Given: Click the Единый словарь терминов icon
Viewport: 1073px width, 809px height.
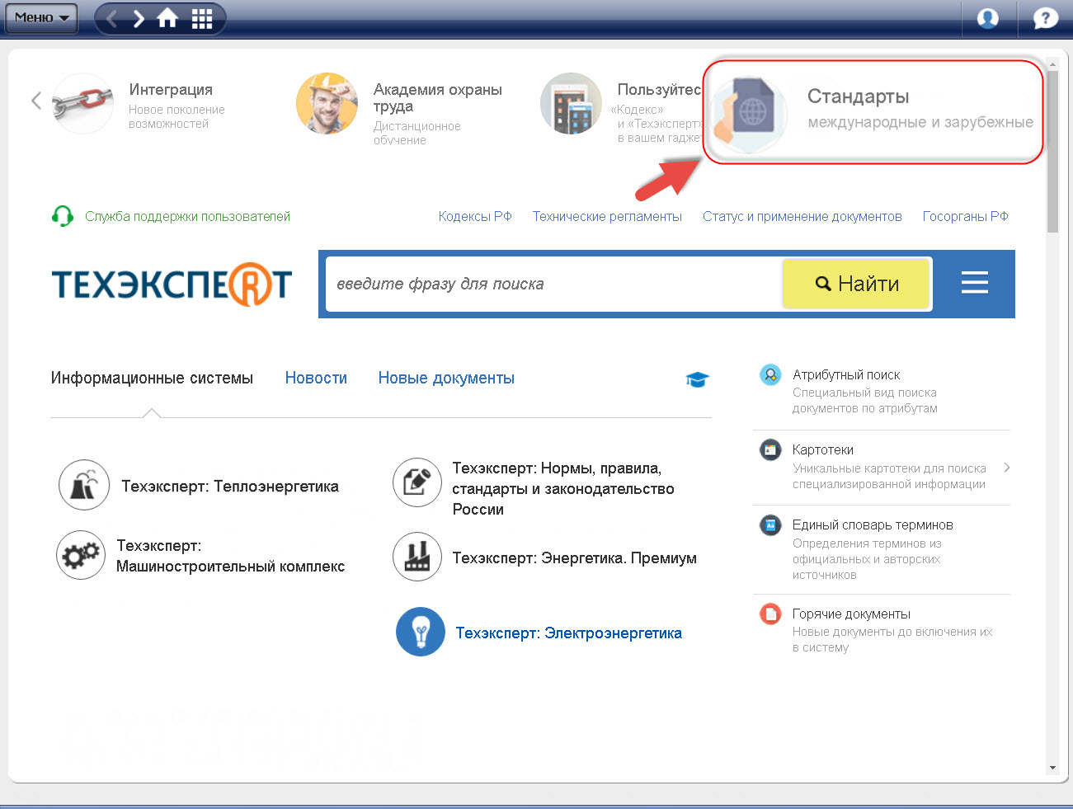Looking at the screenshot, I should tap(770, 525).
